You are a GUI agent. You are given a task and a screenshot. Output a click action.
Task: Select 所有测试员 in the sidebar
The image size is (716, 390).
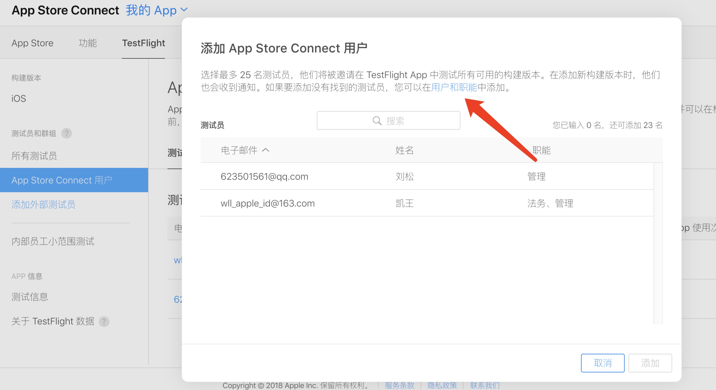coord(34,156)
